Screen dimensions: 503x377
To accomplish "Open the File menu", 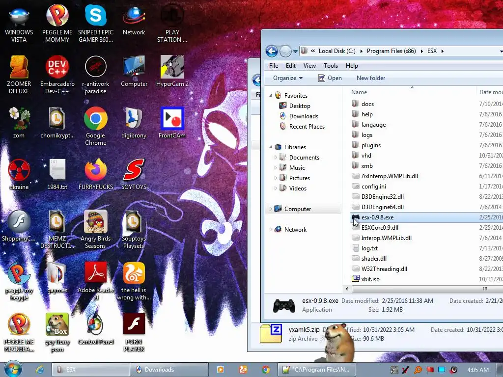I will pos(274,66).
